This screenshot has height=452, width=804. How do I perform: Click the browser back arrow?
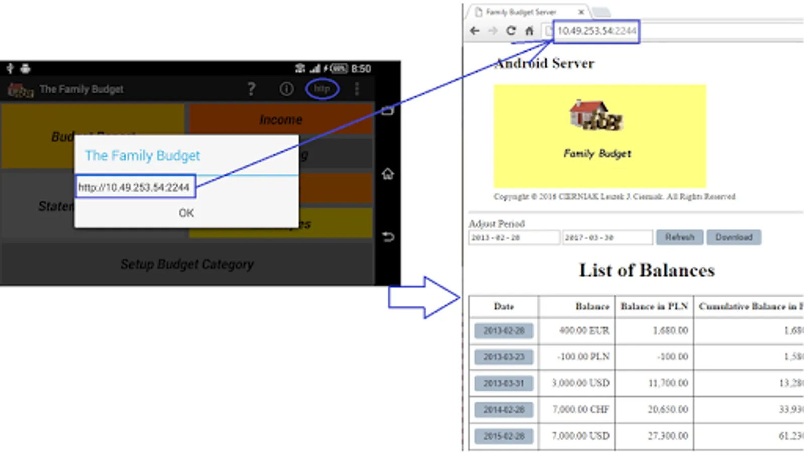[x=474, y=31]
